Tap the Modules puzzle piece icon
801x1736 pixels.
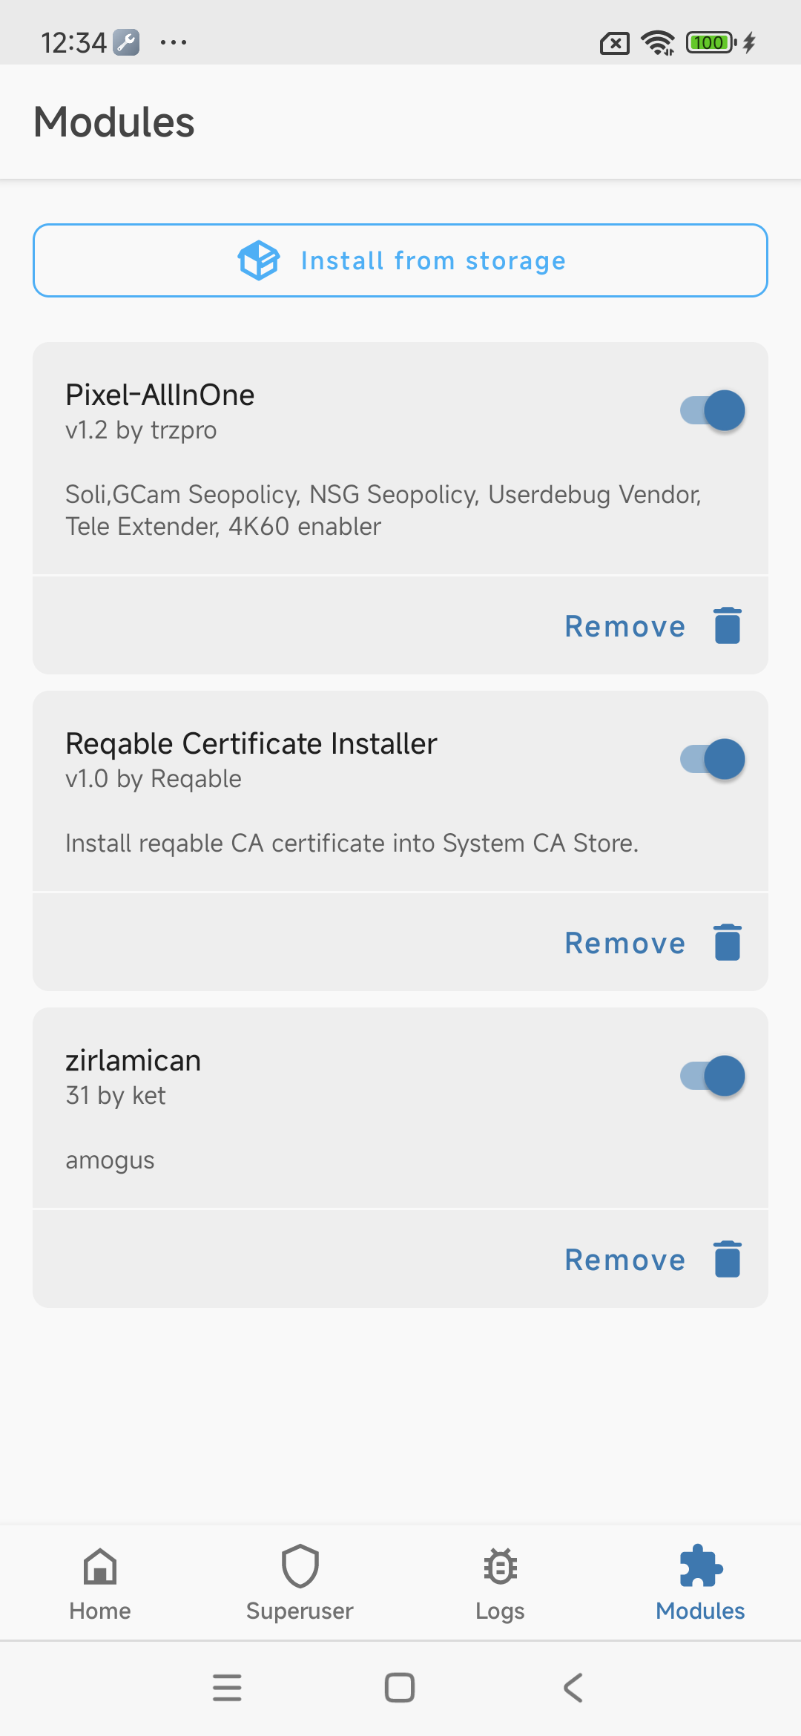point(700,1565)
